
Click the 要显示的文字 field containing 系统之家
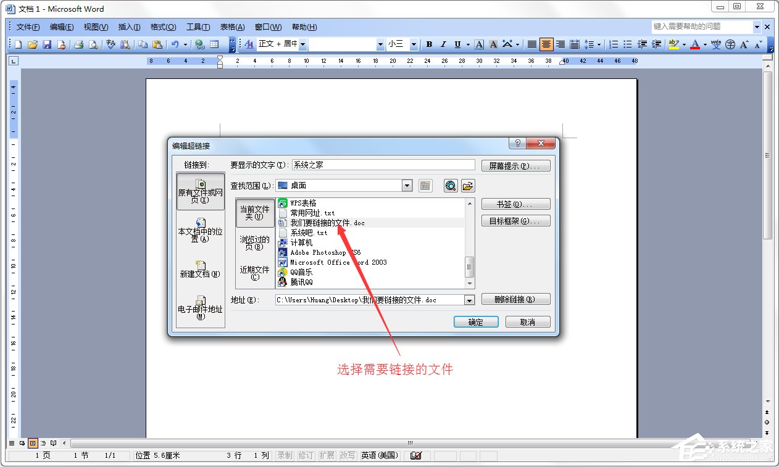[383, 165]
